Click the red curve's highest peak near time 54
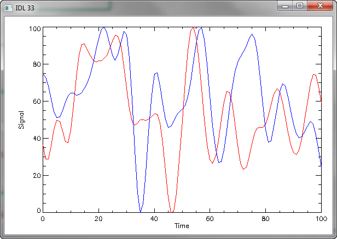This screenshot has height=239, width=337. [193, 28]
